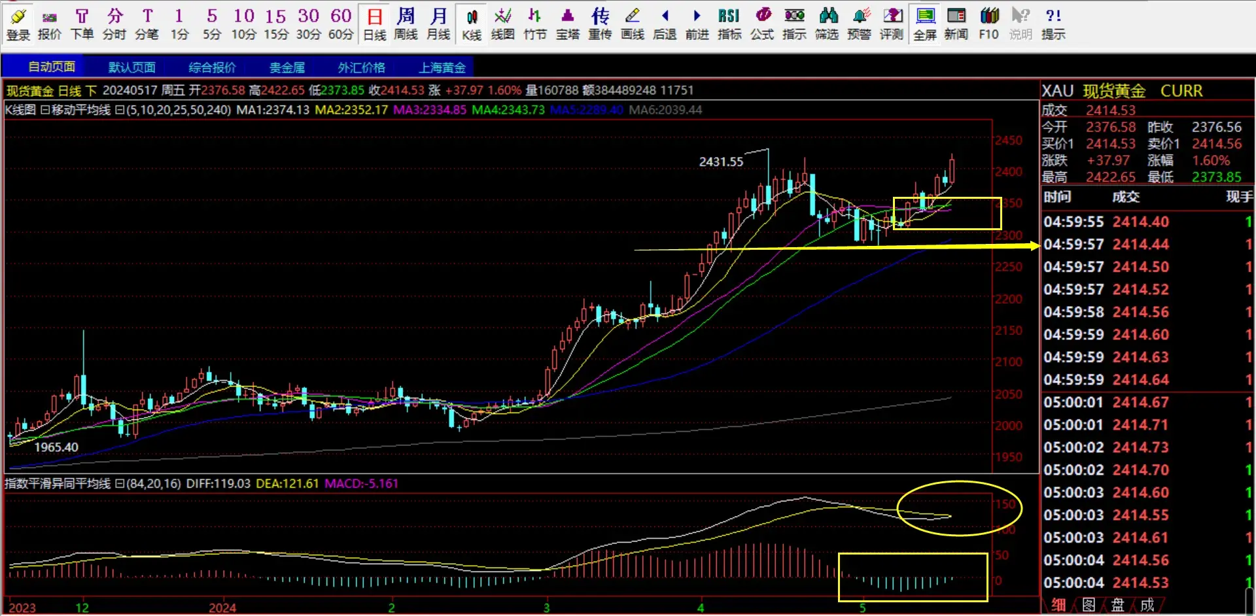Switch to the 分时 intraday chart

(x=114, y=24)
